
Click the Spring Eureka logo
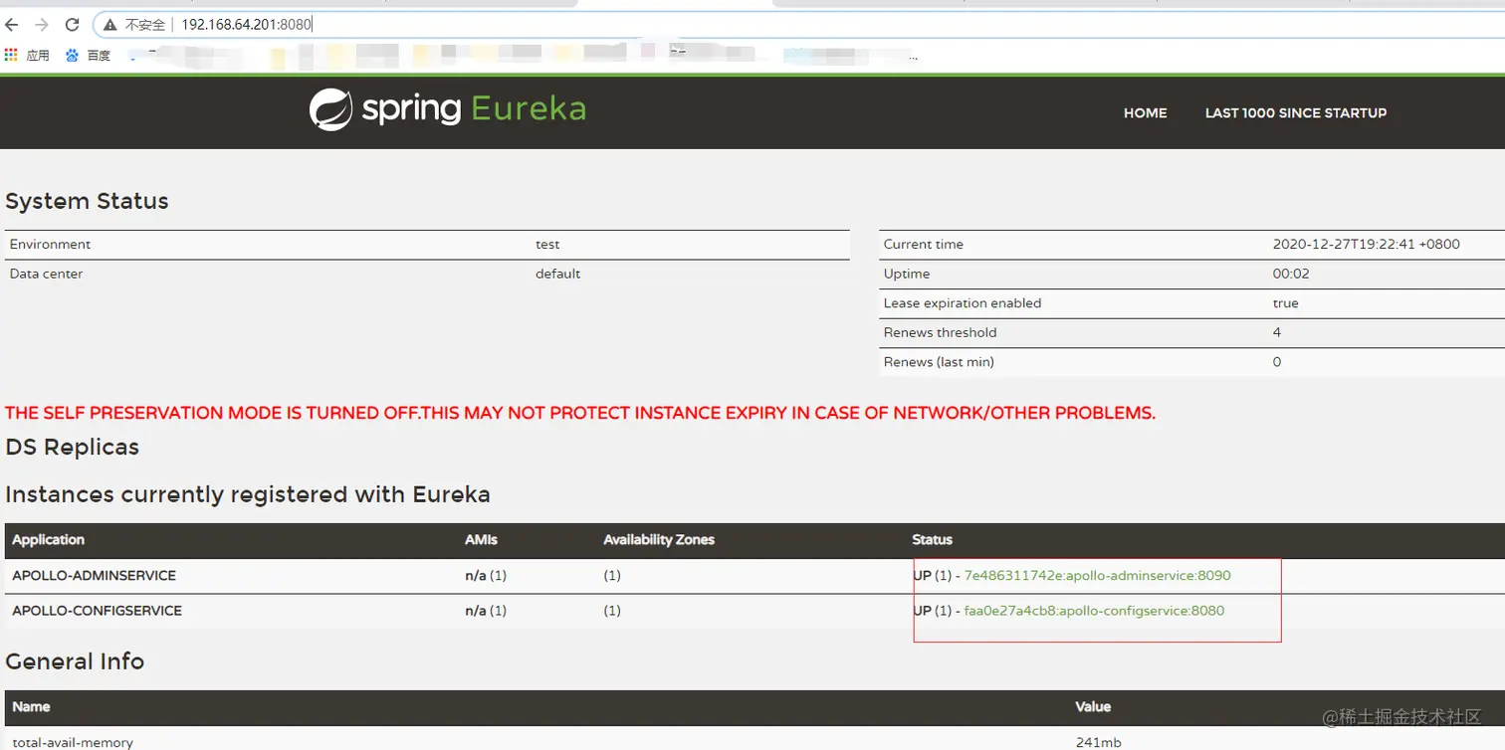click(x=447, y=109)
